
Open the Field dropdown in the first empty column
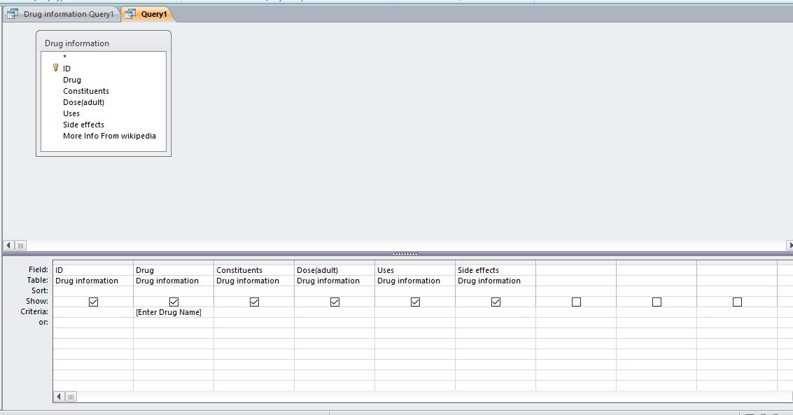(x=575, y=270)
